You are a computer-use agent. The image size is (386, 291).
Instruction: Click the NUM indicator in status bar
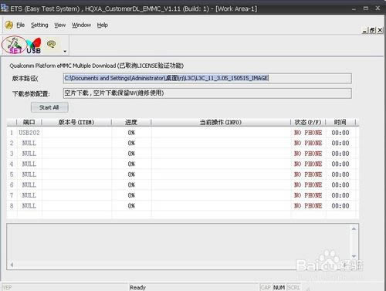[279, 287]
